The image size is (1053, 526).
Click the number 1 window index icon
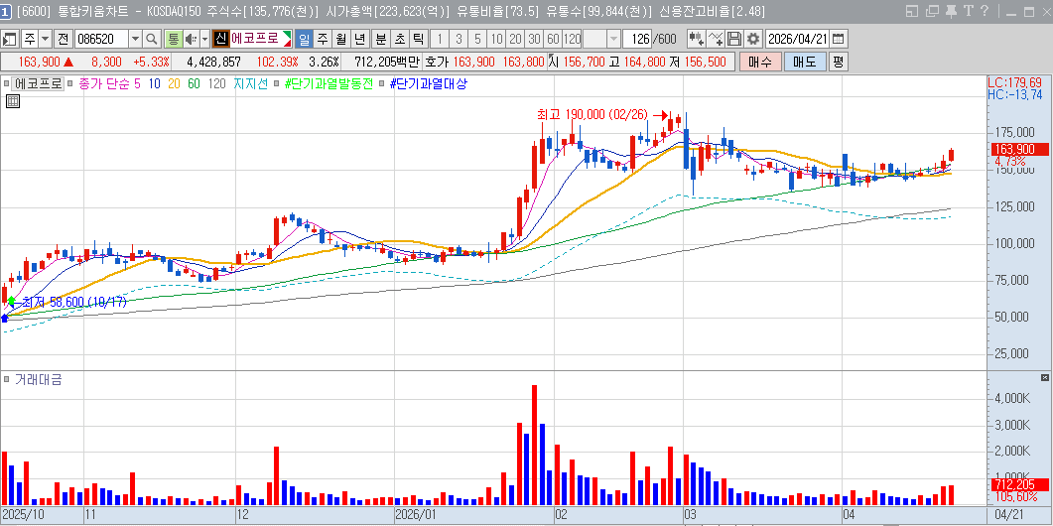[5, 11]
